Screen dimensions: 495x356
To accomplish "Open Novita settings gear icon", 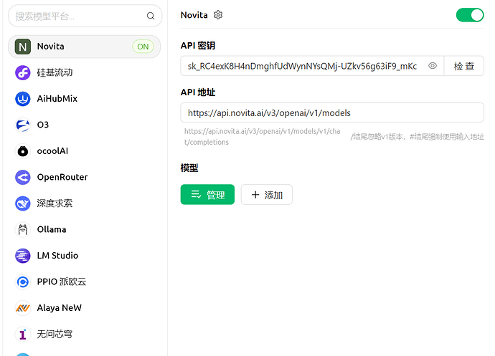I will [218, 15].
